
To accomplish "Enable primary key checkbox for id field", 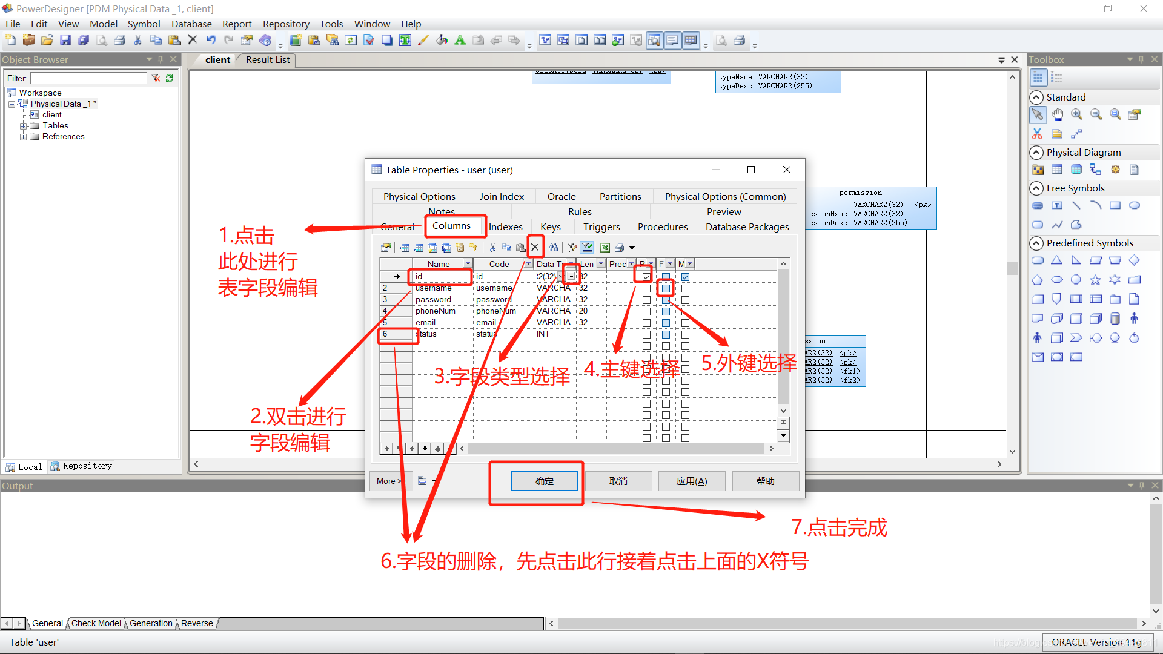I will pos(645,276).
